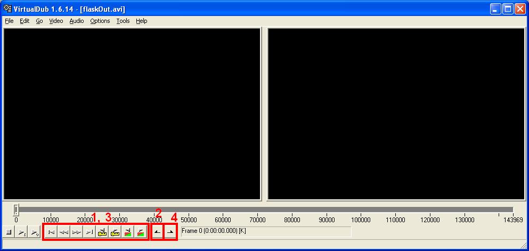
Task: Start output playback button
Action: click(35, 232)
